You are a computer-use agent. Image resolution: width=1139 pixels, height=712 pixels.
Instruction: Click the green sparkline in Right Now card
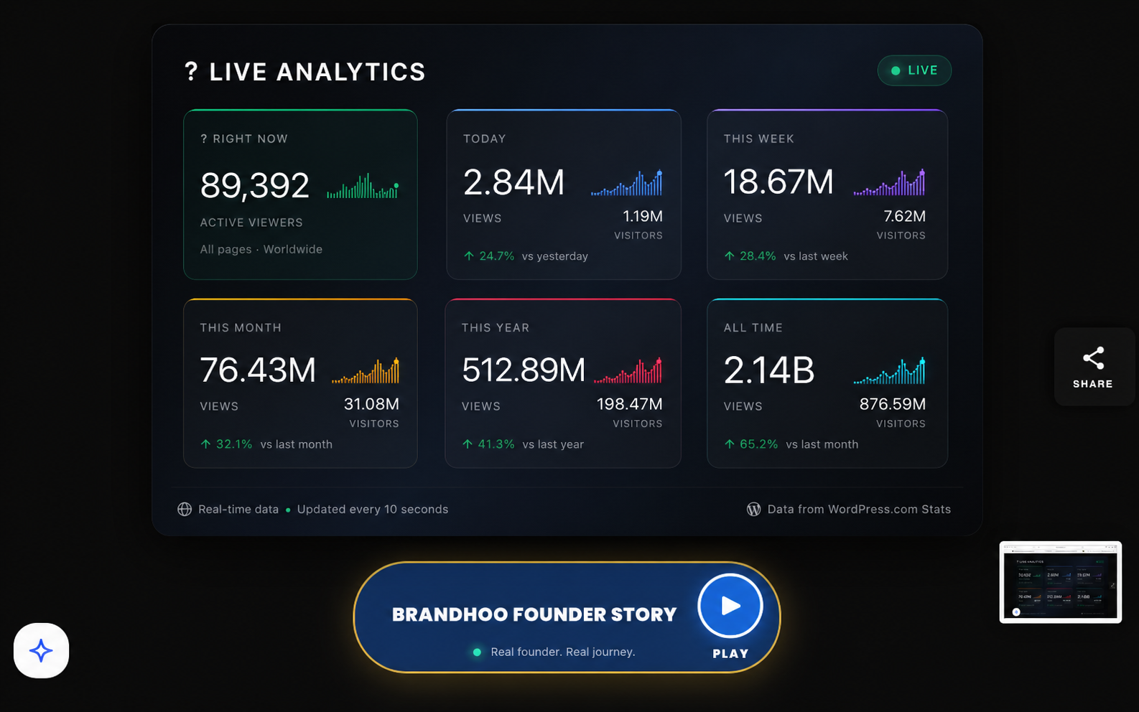tap(363, 186)
